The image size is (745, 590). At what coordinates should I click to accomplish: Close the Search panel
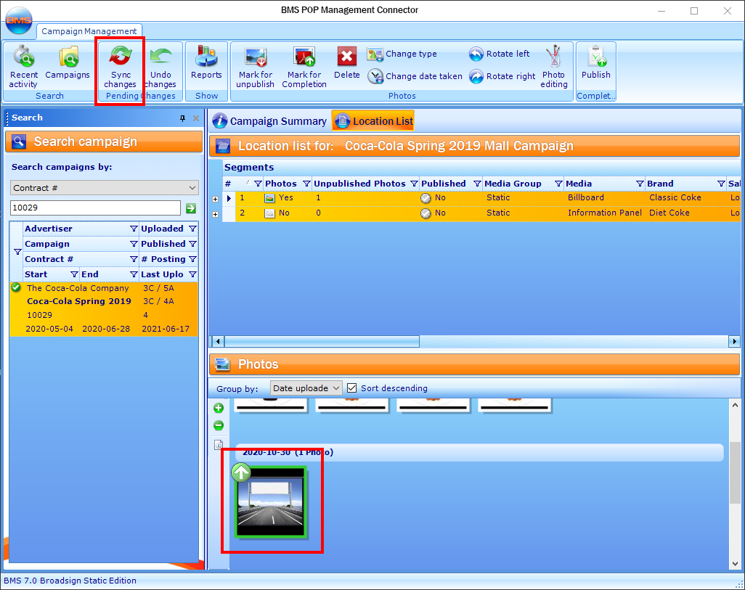[x=196, y=118]
